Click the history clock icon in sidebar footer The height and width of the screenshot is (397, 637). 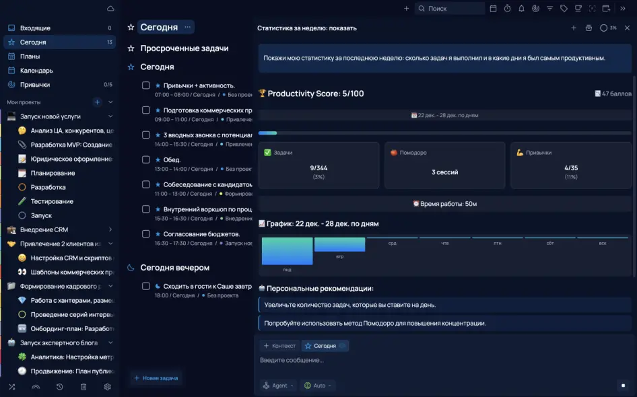(59, 387)
